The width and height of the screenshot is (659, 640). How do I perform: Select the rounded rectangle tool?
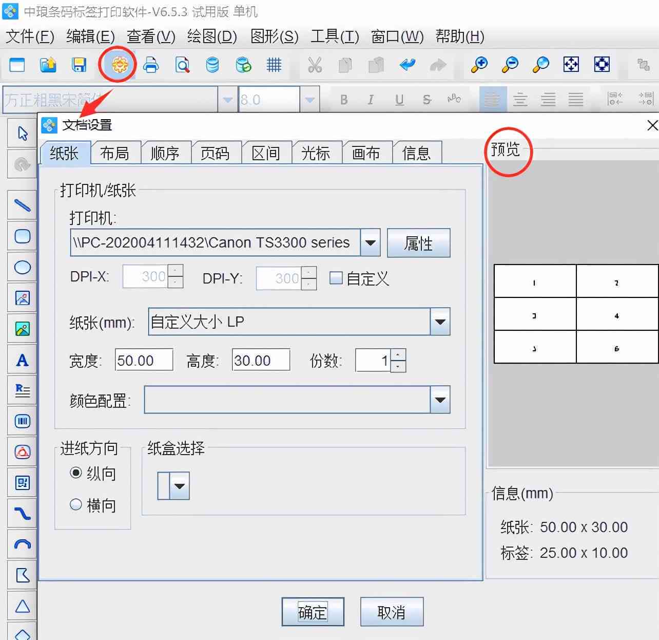[22, 236]
